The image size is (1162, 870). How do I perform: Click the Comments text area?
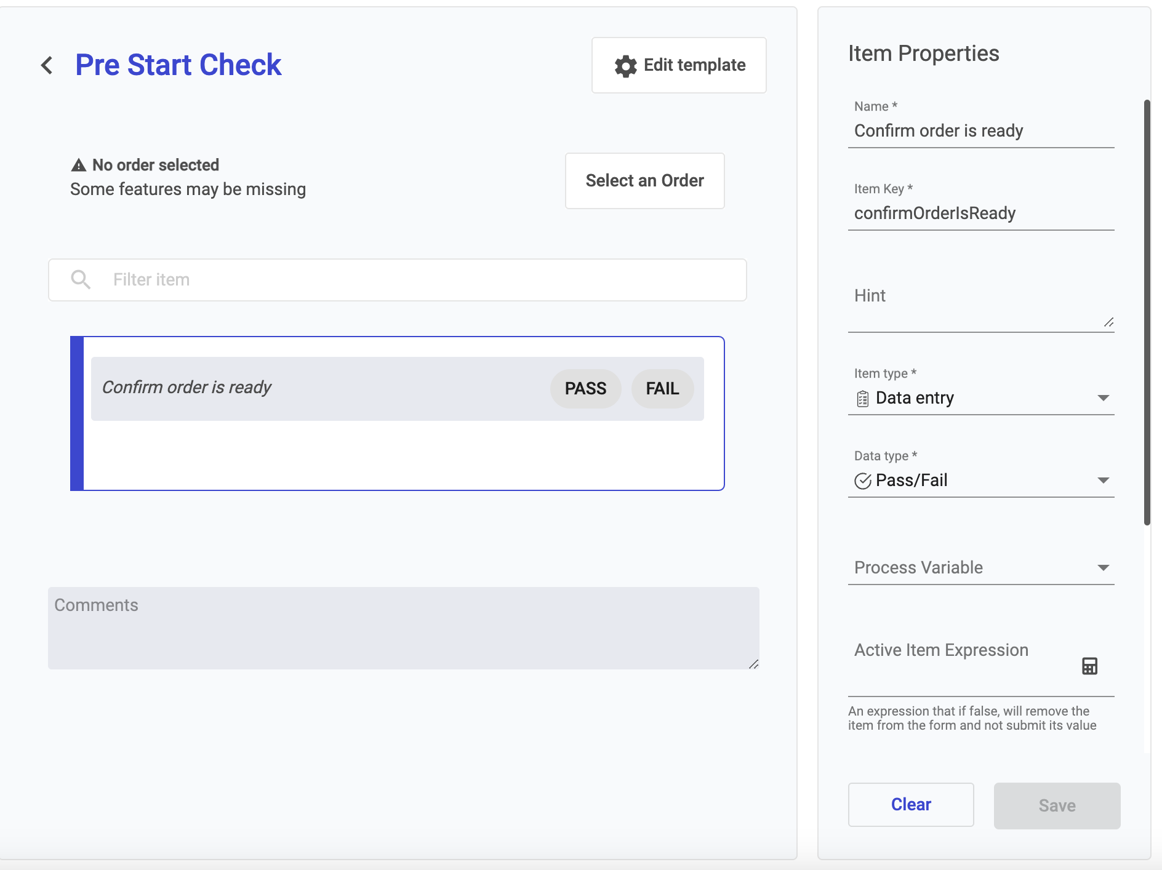(403, 628)
